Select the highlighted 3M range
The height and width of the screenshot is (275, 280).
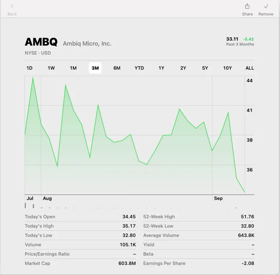point(95,68)
